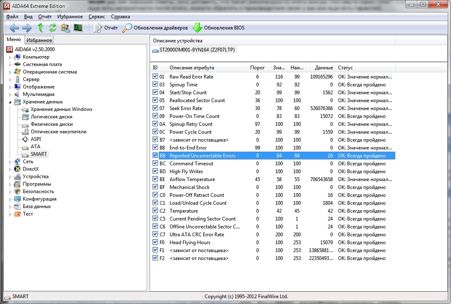
Task: Select Физические диски in the tree
Action: [x=51, y=124]
